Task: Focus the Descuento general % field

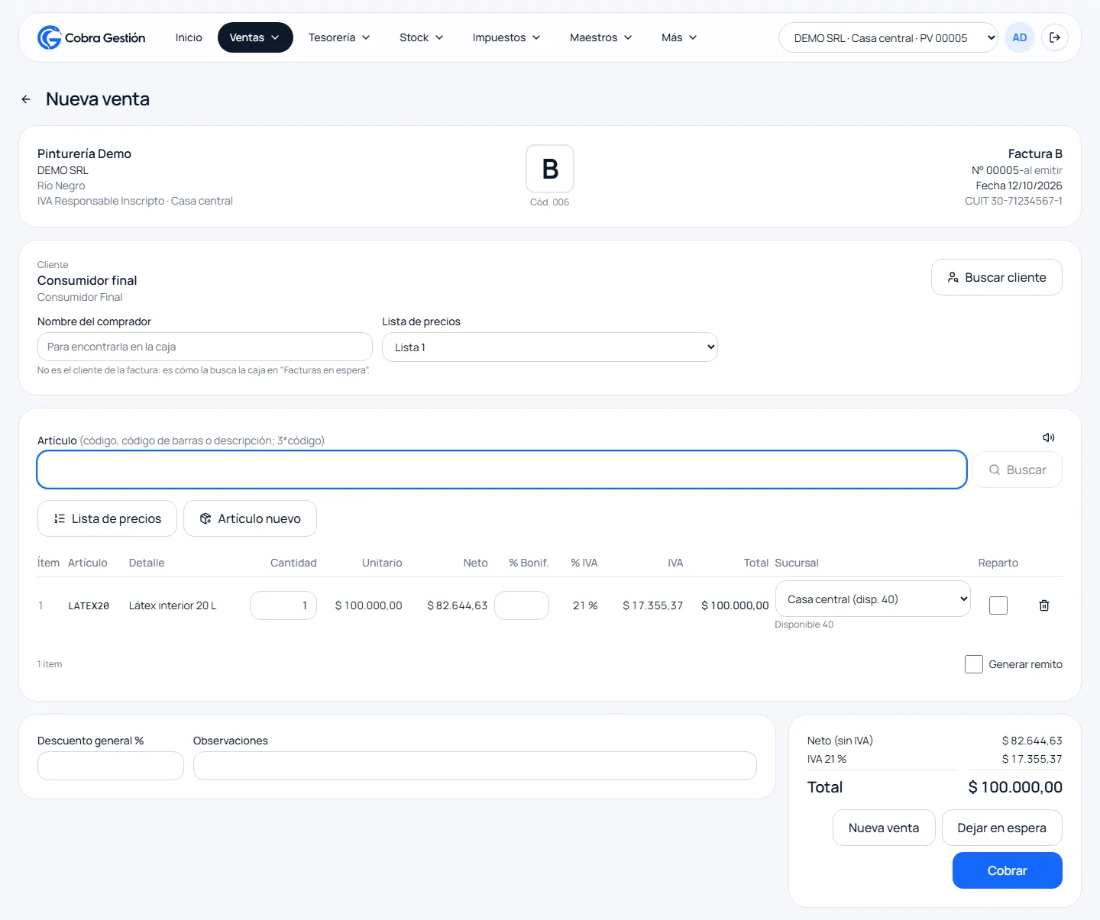Action: pos(111,766)
